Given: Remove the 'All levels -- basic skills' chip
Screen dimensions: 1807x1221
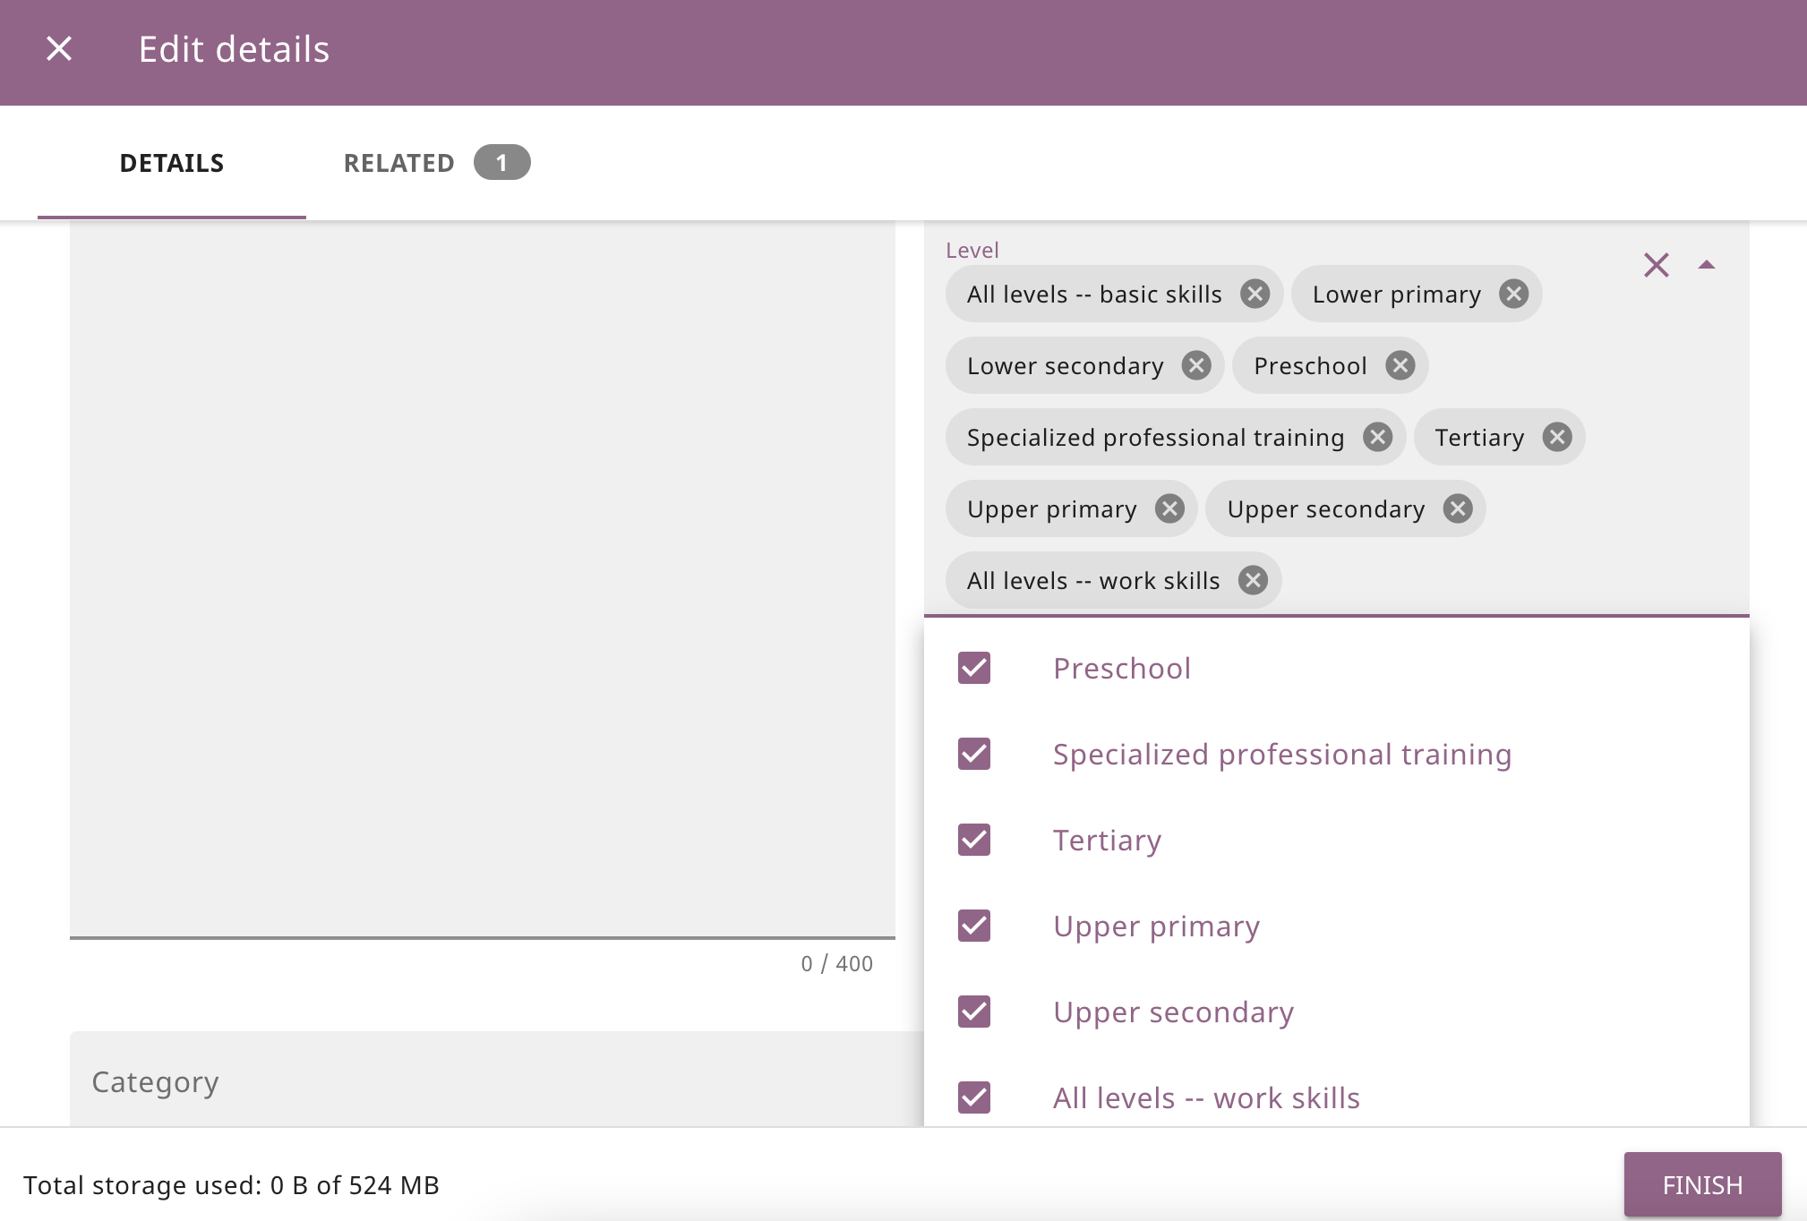Looking at the screenshot, I should tap(1255, 294).
